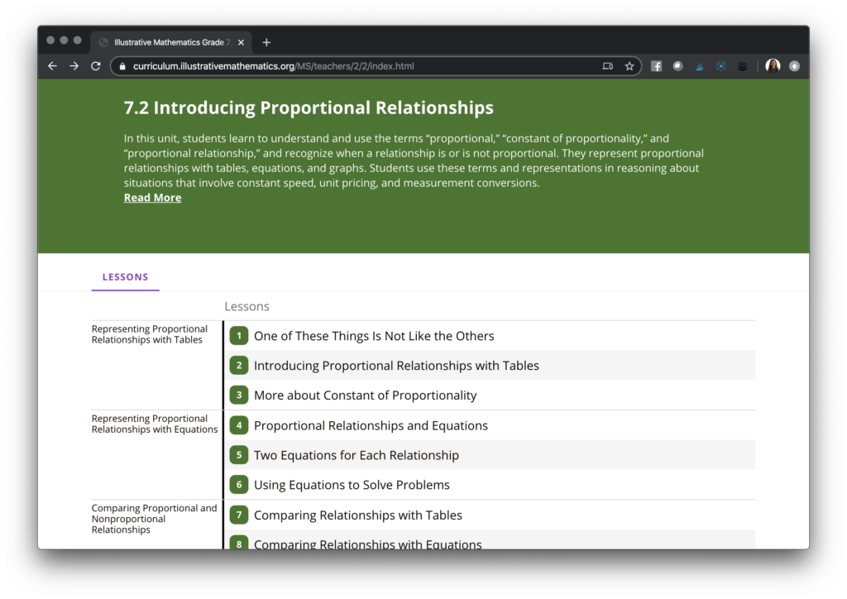Image resolution: width=847 pixels, height=599 pixels.
Task: Bookmark this page with the star icon
Action: [629, 66]
